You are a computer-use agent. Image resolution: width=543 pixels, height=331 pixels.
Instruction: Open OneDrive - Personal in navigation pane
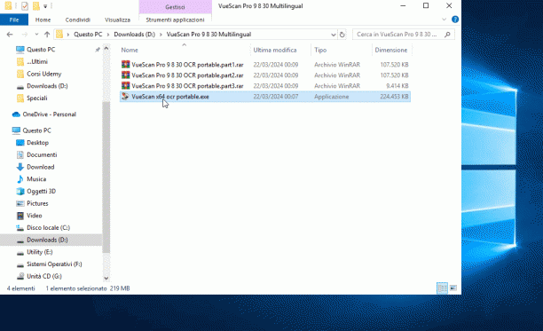[49, 114]
